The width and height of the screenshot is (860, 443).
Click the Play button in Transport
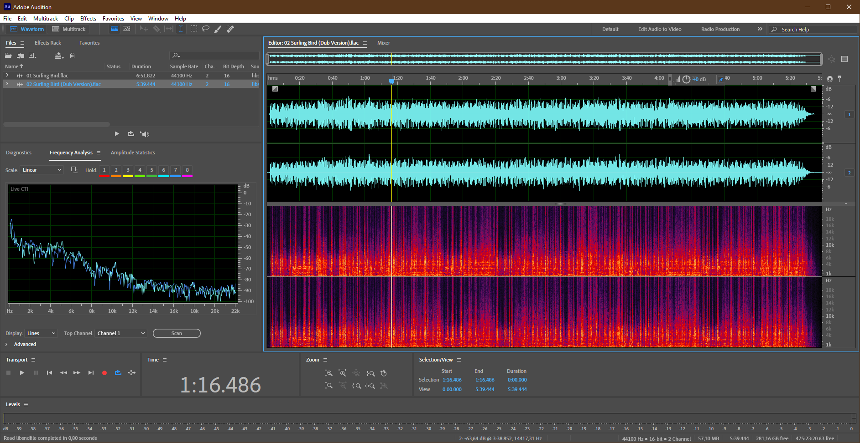(22, 373)
